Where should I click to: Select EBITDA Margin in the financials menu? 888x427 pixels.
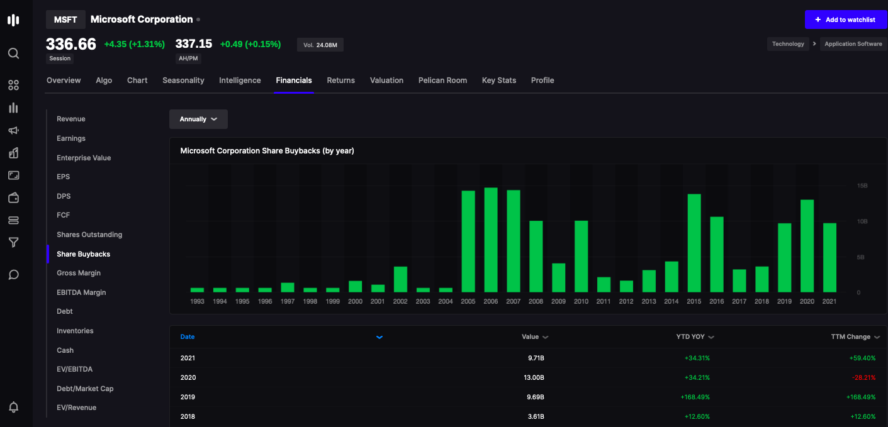point(81,292)
